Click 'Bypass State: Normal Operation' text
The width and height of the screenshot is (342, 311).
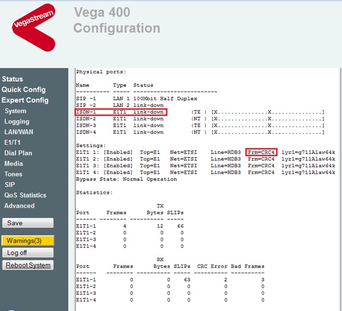click(x=127, y=179)
